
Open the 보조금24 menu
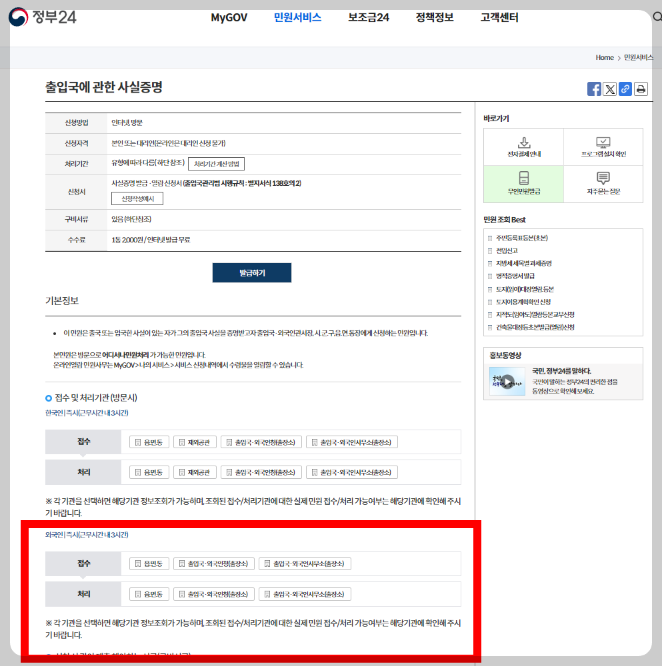(x=368, y=18)
